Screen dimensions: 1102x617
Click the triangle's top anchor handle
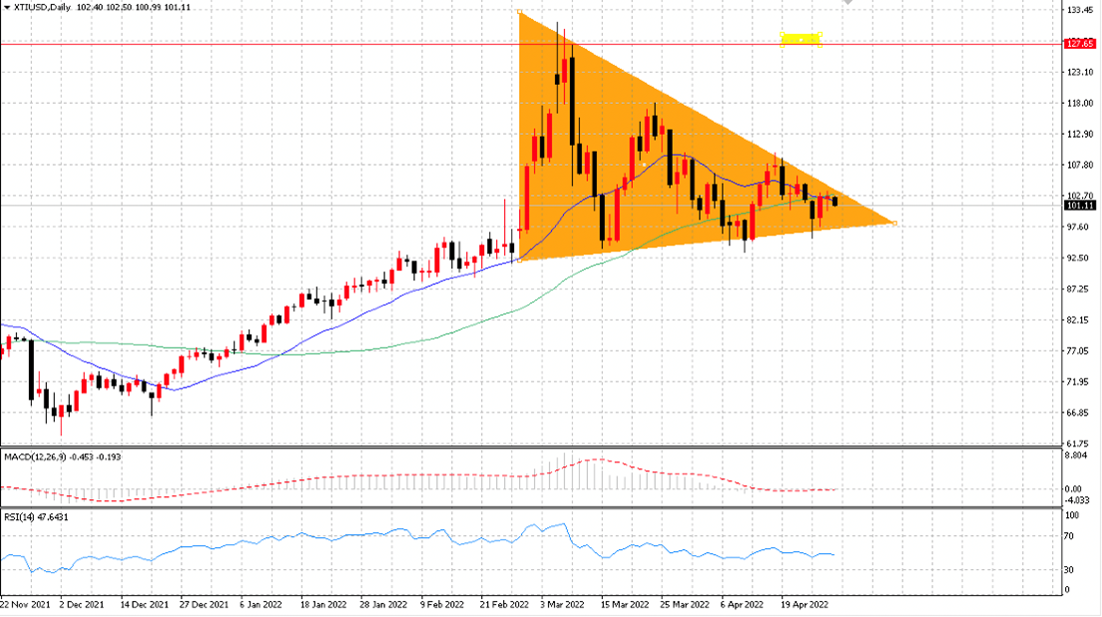(x=519, y=12)
